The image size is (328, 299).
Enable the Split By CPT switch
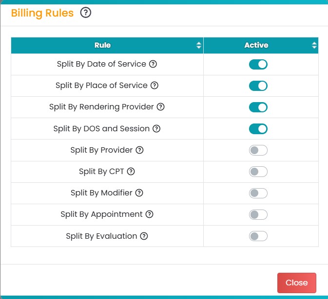point(258,172)
